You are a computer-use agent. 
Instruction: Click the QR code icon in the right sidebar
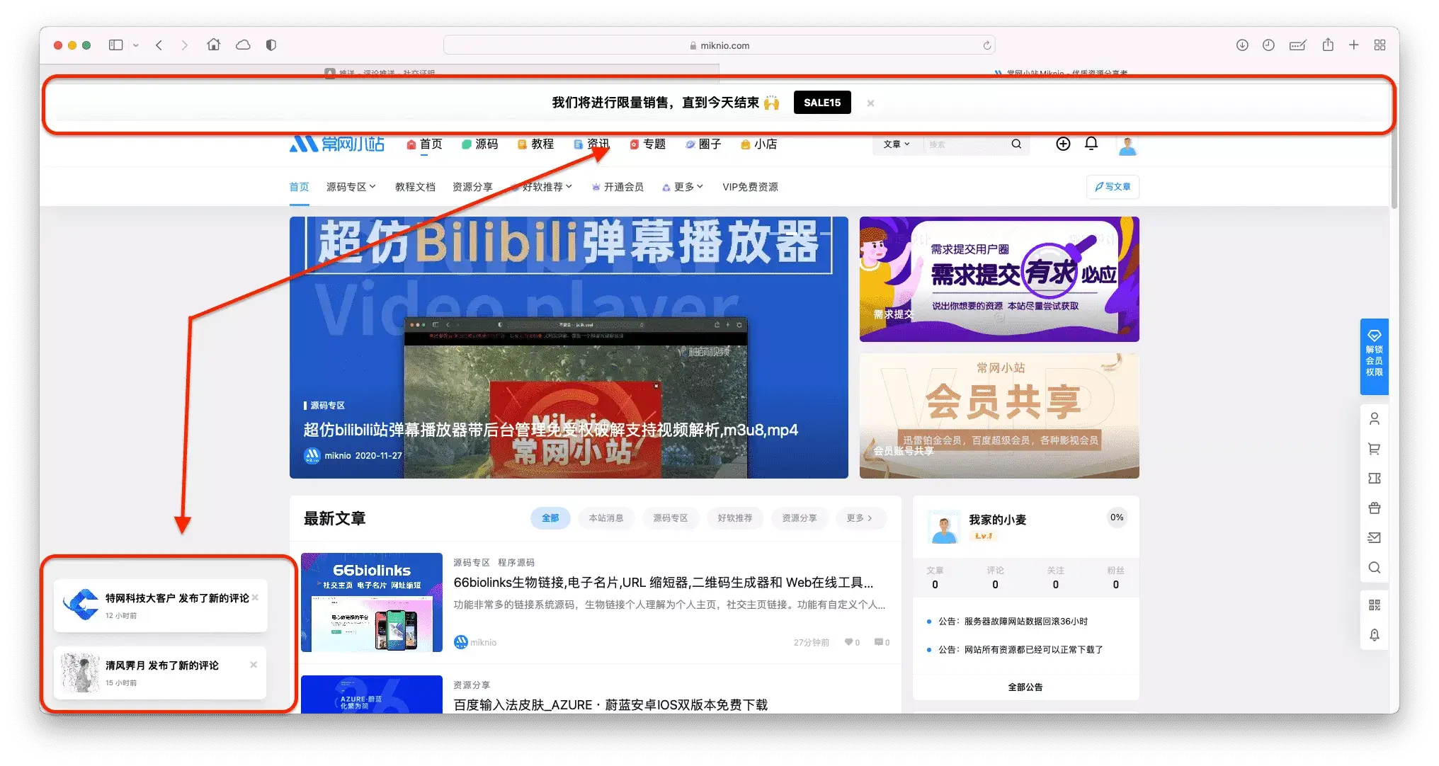click(1375, 605)
